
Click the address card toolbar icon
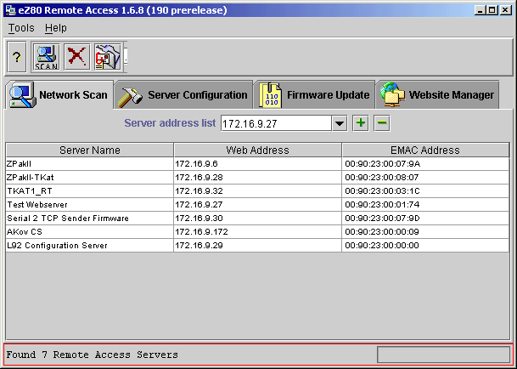[108, 57]
